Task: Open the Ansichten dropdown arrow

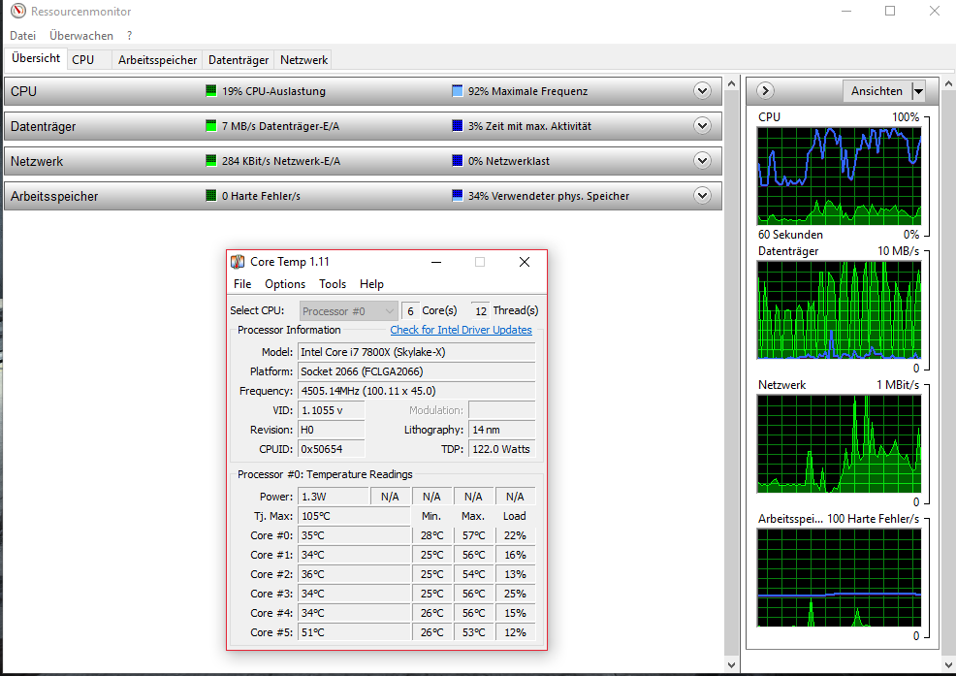Action: point(918,91)
